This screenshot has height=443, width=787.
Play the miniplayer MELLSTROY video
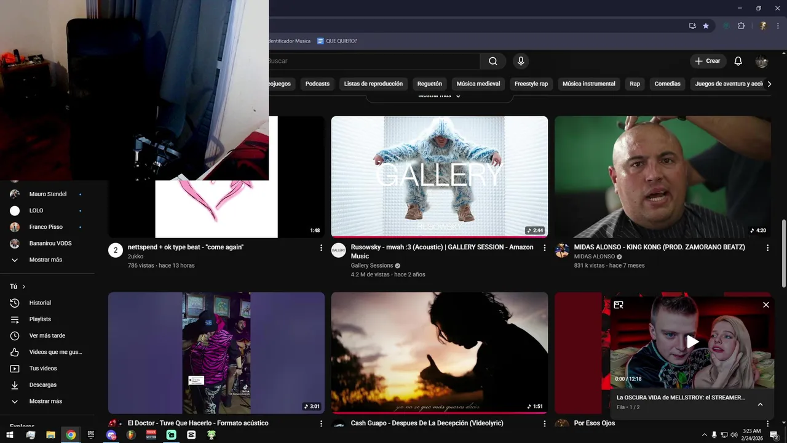(x=693, y=342)
